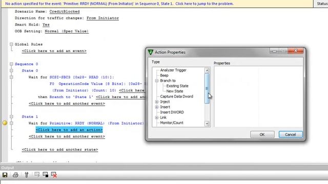Click the stop-output icon with black square
Screen dimensions: 328x184
click(46, 175)
